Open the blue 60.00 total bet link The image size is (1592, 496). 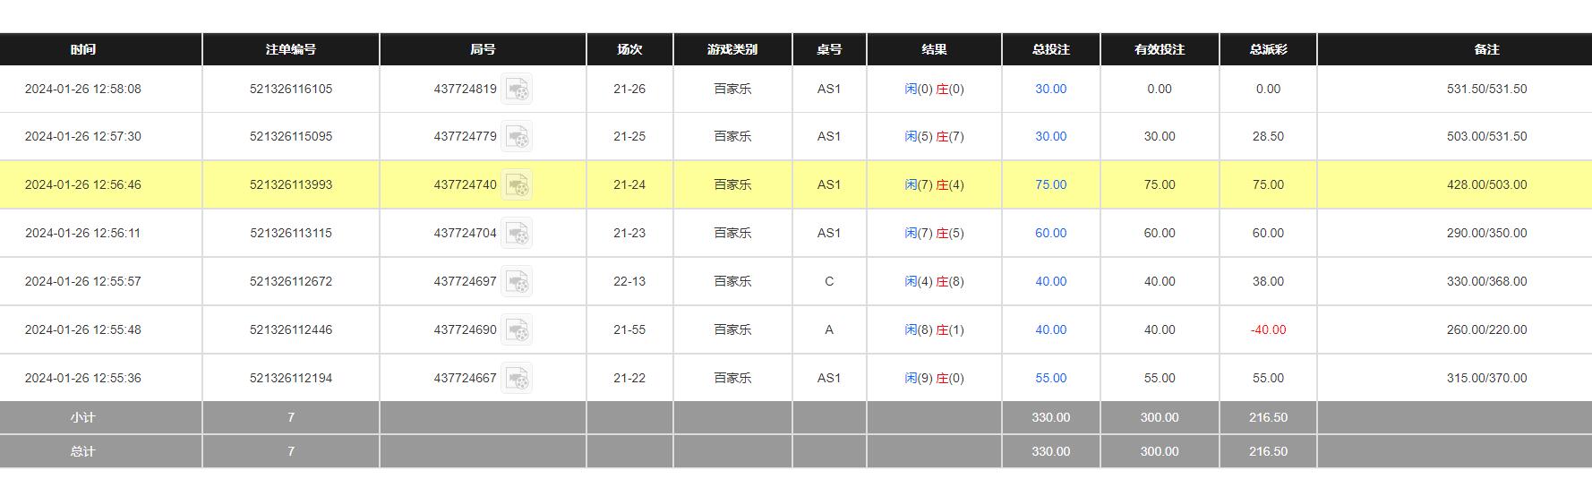tap(1050, 234)
